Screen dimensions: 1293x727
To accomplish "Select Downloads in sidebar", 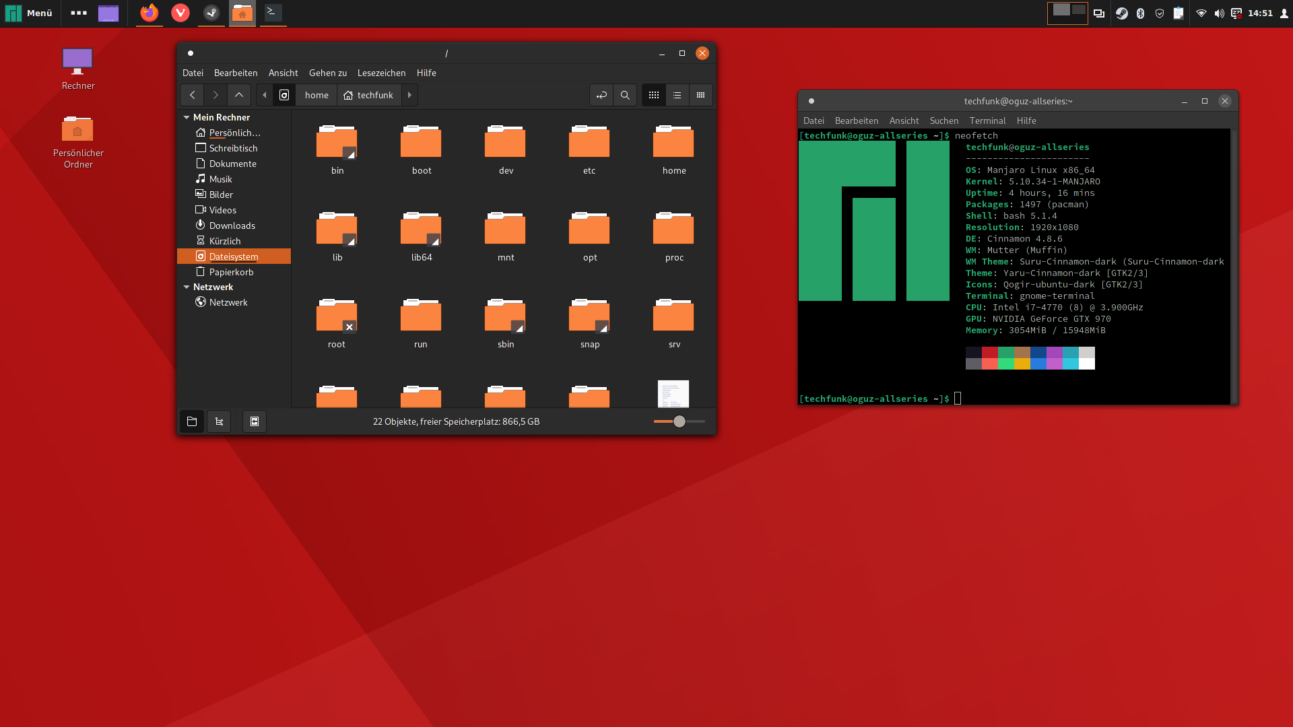I will point(234,226).
